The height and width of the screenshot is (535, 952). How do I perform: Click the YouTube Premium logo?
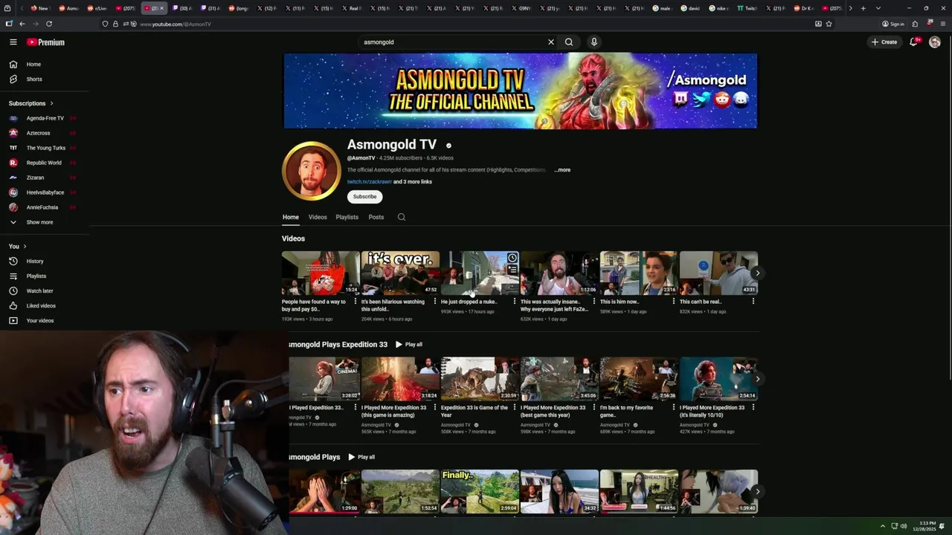(46, 42)
